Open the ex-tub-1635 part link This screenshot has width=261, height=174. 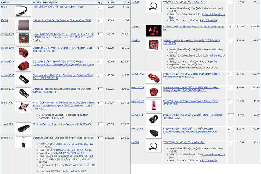click(x=7, y=75)
